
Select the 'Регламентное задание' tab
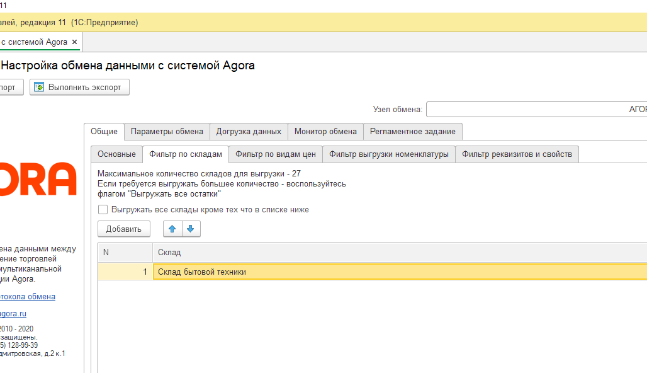412,132
